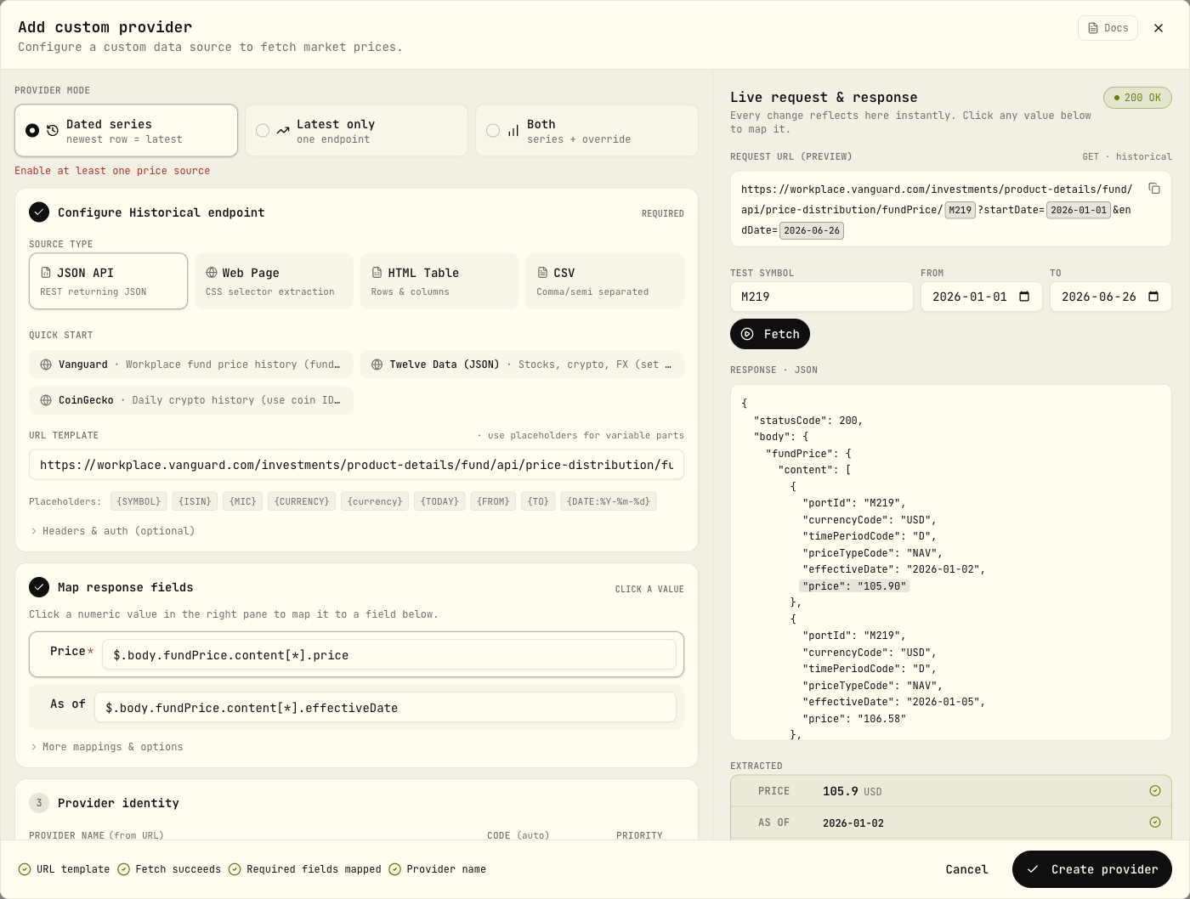Click the check icon on the extracted Price row
1190x899 pixels.
pyautogui.click(x=1155, y=791)
